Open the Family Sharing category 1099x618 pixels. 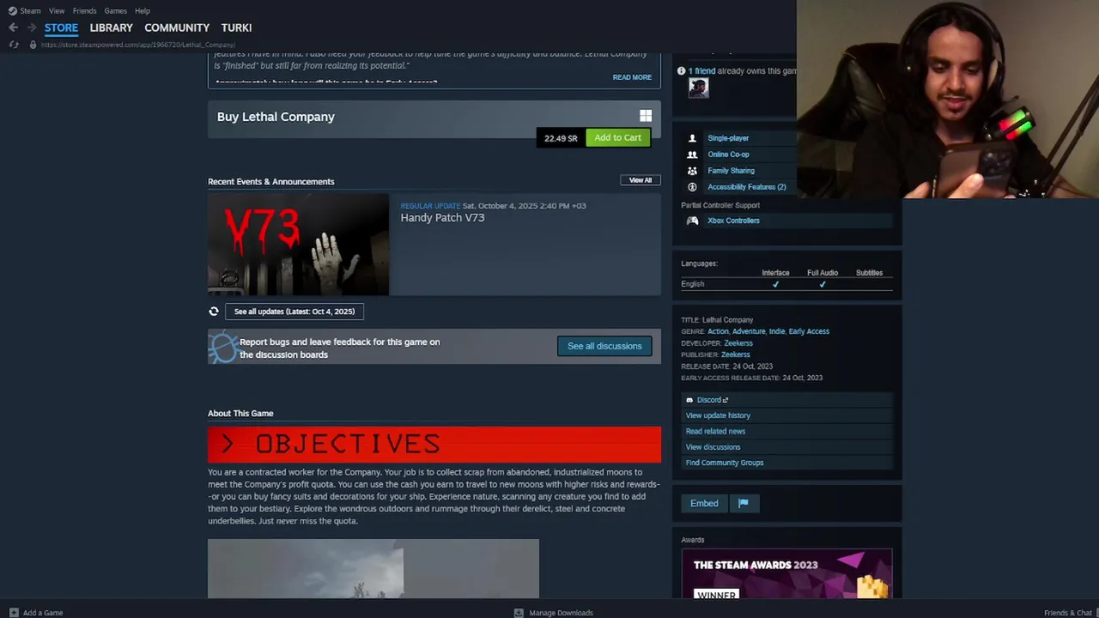pyautogui.click(x=731, y=171)
